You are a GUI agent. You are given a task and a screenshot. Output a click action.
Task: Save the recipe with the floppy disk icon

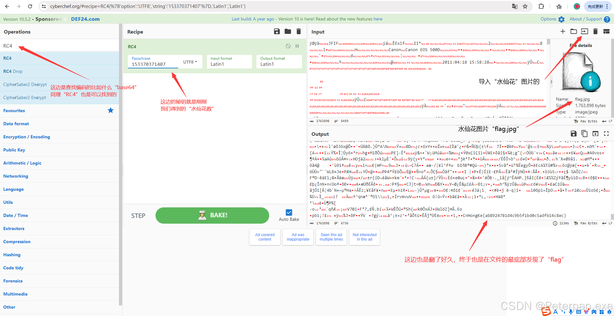(277, 31)
